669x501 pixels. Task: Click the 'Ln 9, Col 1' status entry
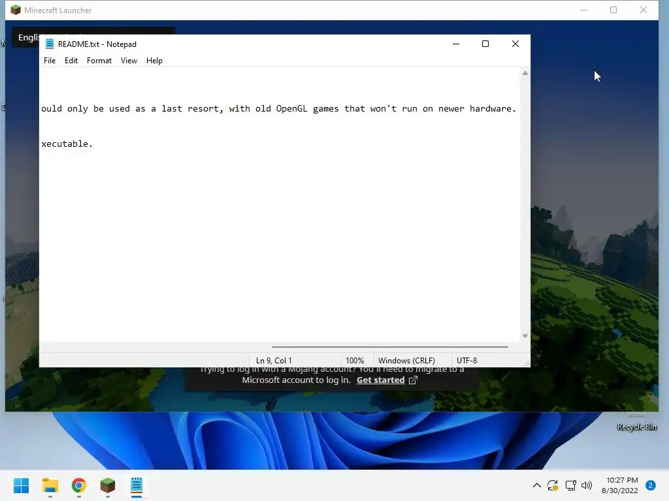tap(274, 360)
